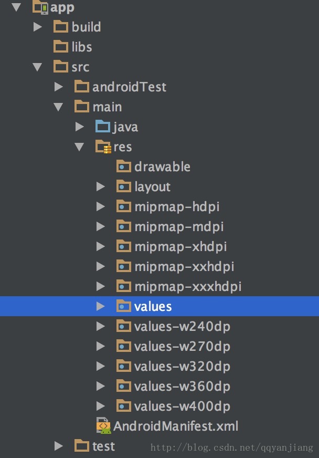
Task: Click the res resources folder icon
Action: click(x=103, y=147)
